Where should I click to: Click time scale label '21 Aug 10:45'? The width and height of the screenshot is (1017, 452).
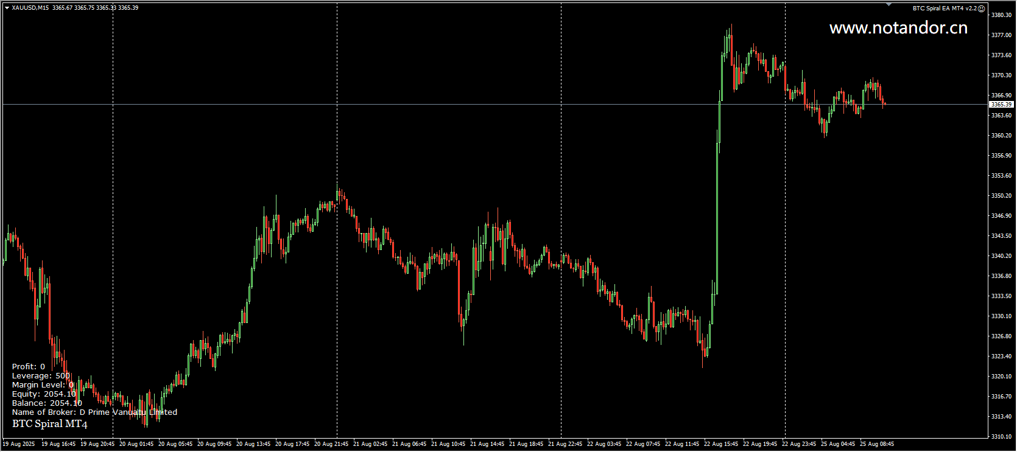448,444
